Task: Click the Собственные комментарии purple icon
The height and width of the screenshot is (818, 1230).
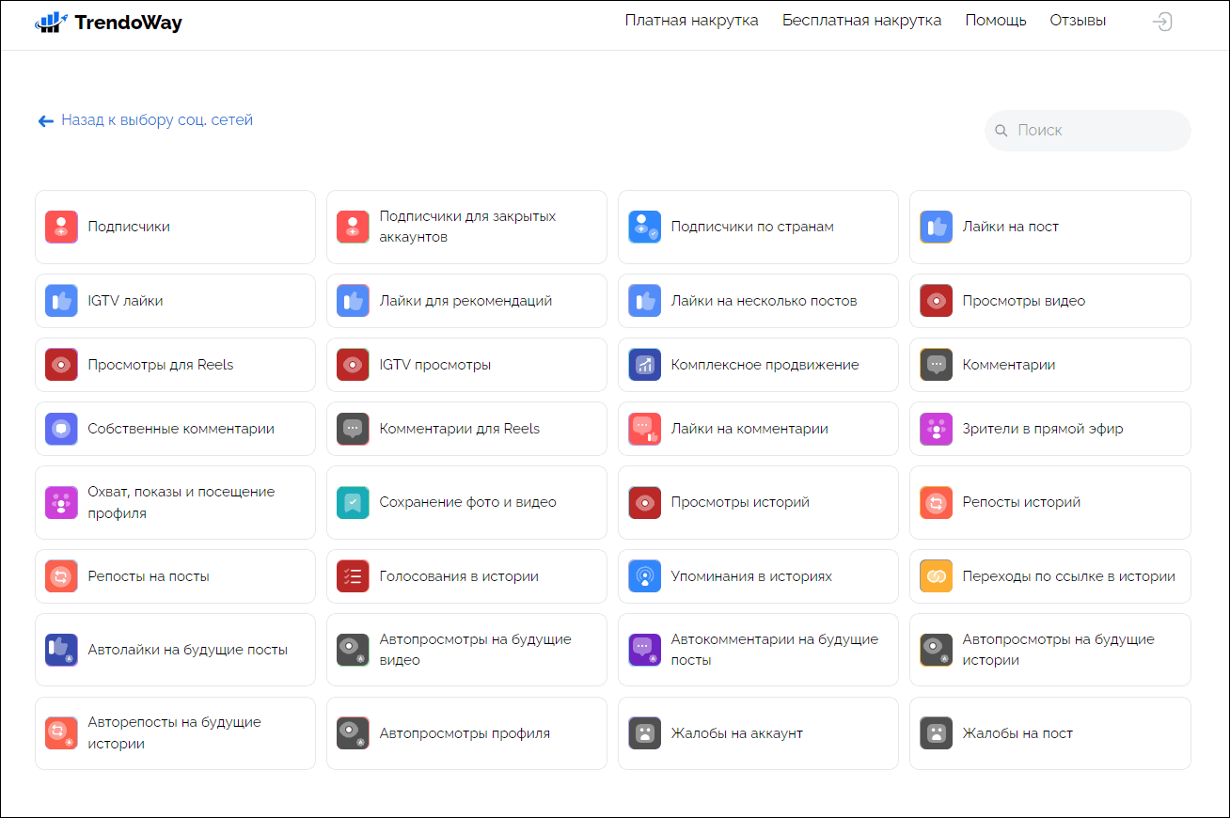Action: (x=61, y=429)
